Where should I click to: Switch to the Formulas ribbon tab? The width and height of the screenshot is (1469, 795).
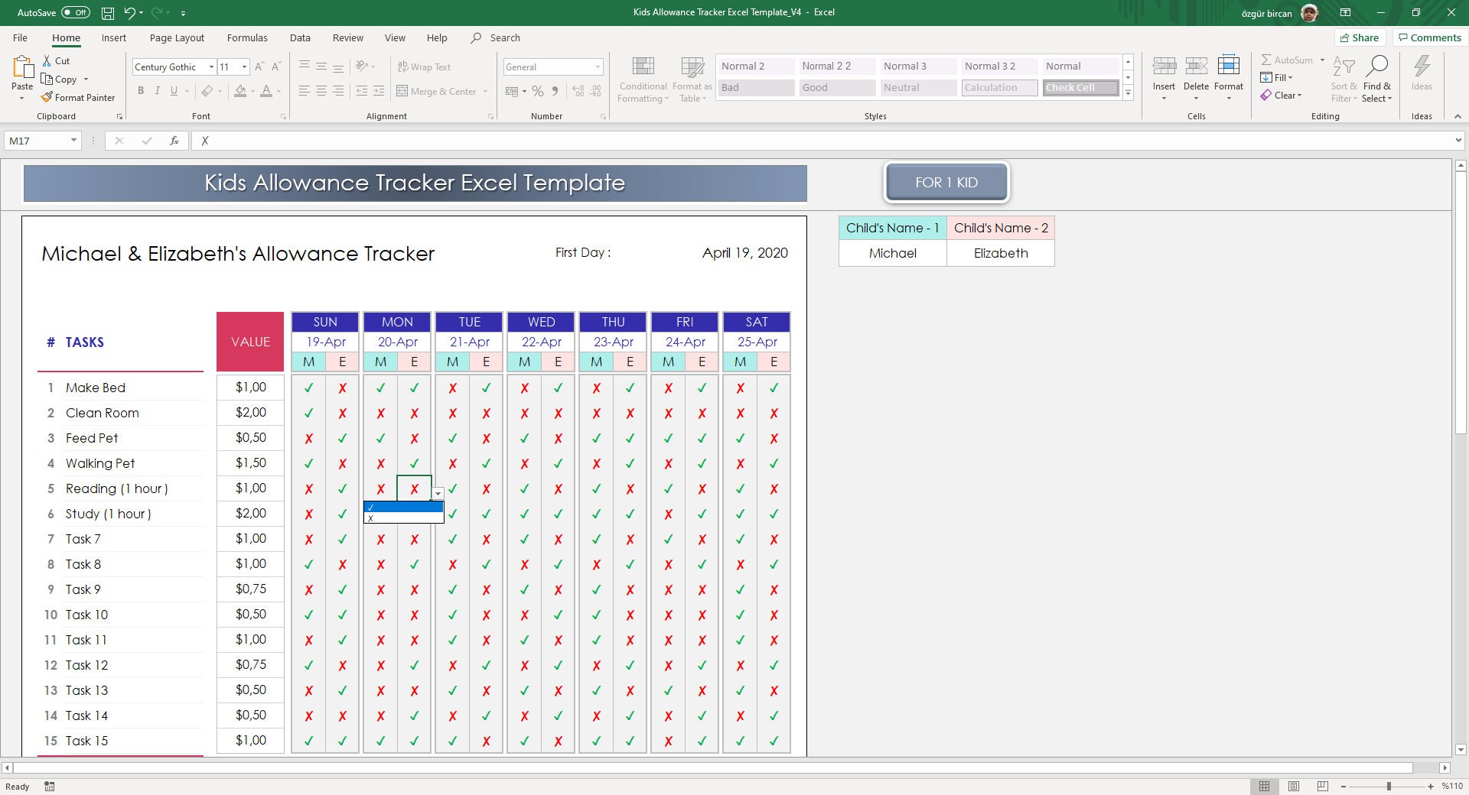[x=246, y=37]
